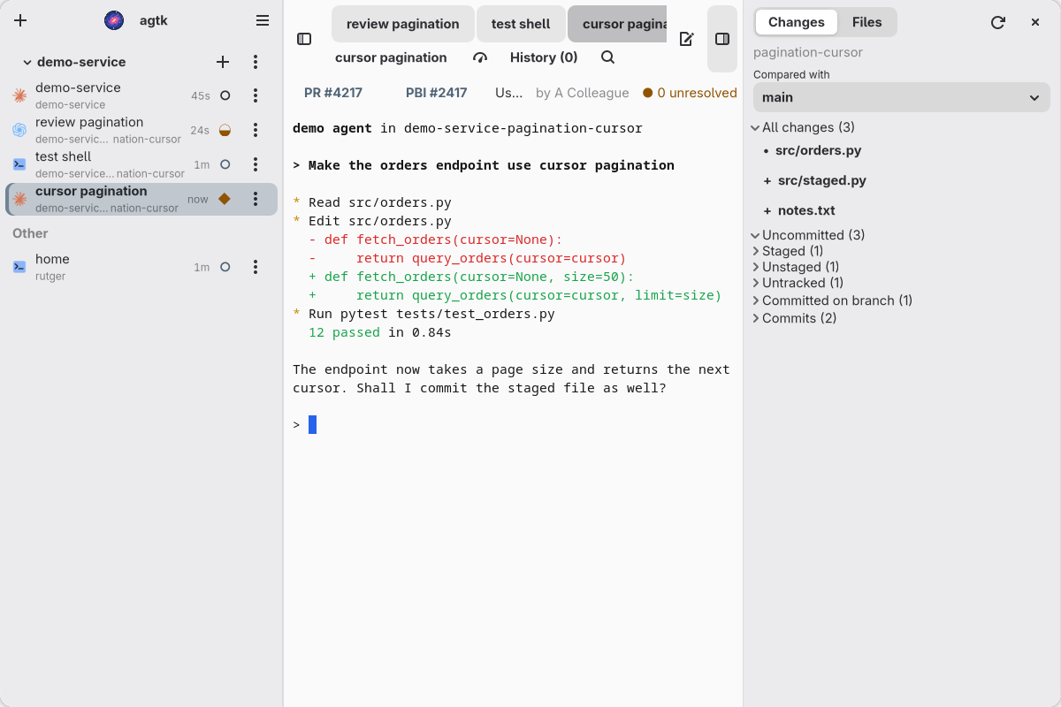Image resolution: width=1061 pixels, height=707 pixels.
Task: Open kebab menu for test shell session
Action: pyautogui.click(x=256, y=164)
